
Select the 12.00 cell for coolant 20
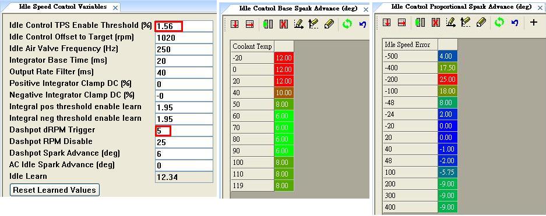coord(284,81)
